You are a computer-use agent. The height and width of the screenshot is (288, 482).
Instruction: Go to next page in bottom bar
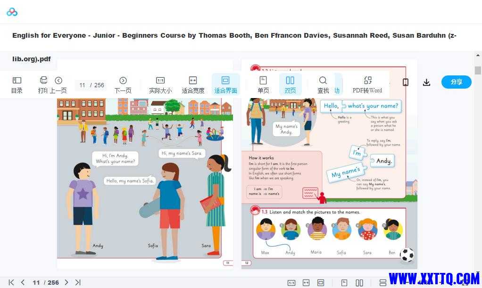[x=66, y=282]
